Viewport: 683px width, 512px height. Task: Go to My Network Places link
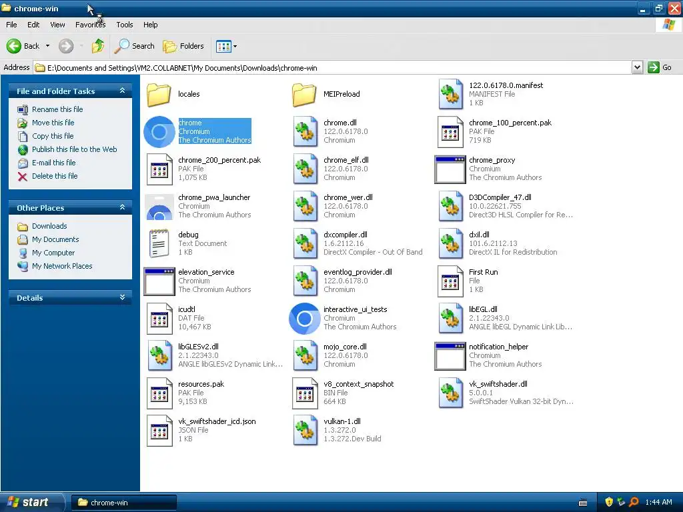pyautogui.click(x=62, y=266)
